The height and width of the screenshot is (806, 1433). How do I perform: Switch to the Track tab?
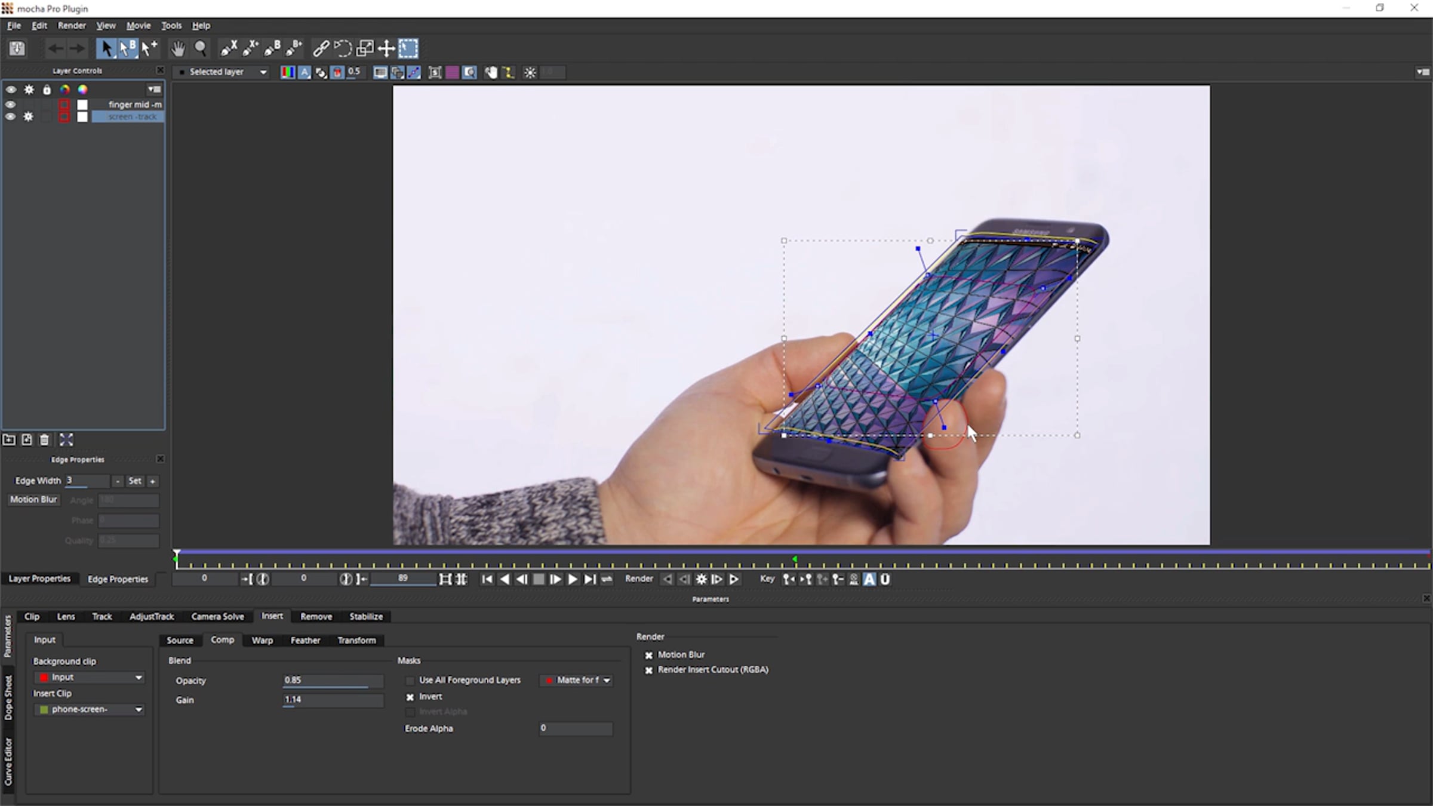tap(102, 617)
